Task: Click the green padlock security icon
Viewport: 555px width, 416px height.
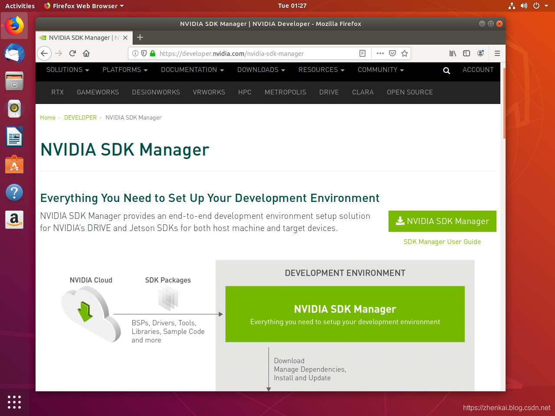Action: (x=153, y=53)
